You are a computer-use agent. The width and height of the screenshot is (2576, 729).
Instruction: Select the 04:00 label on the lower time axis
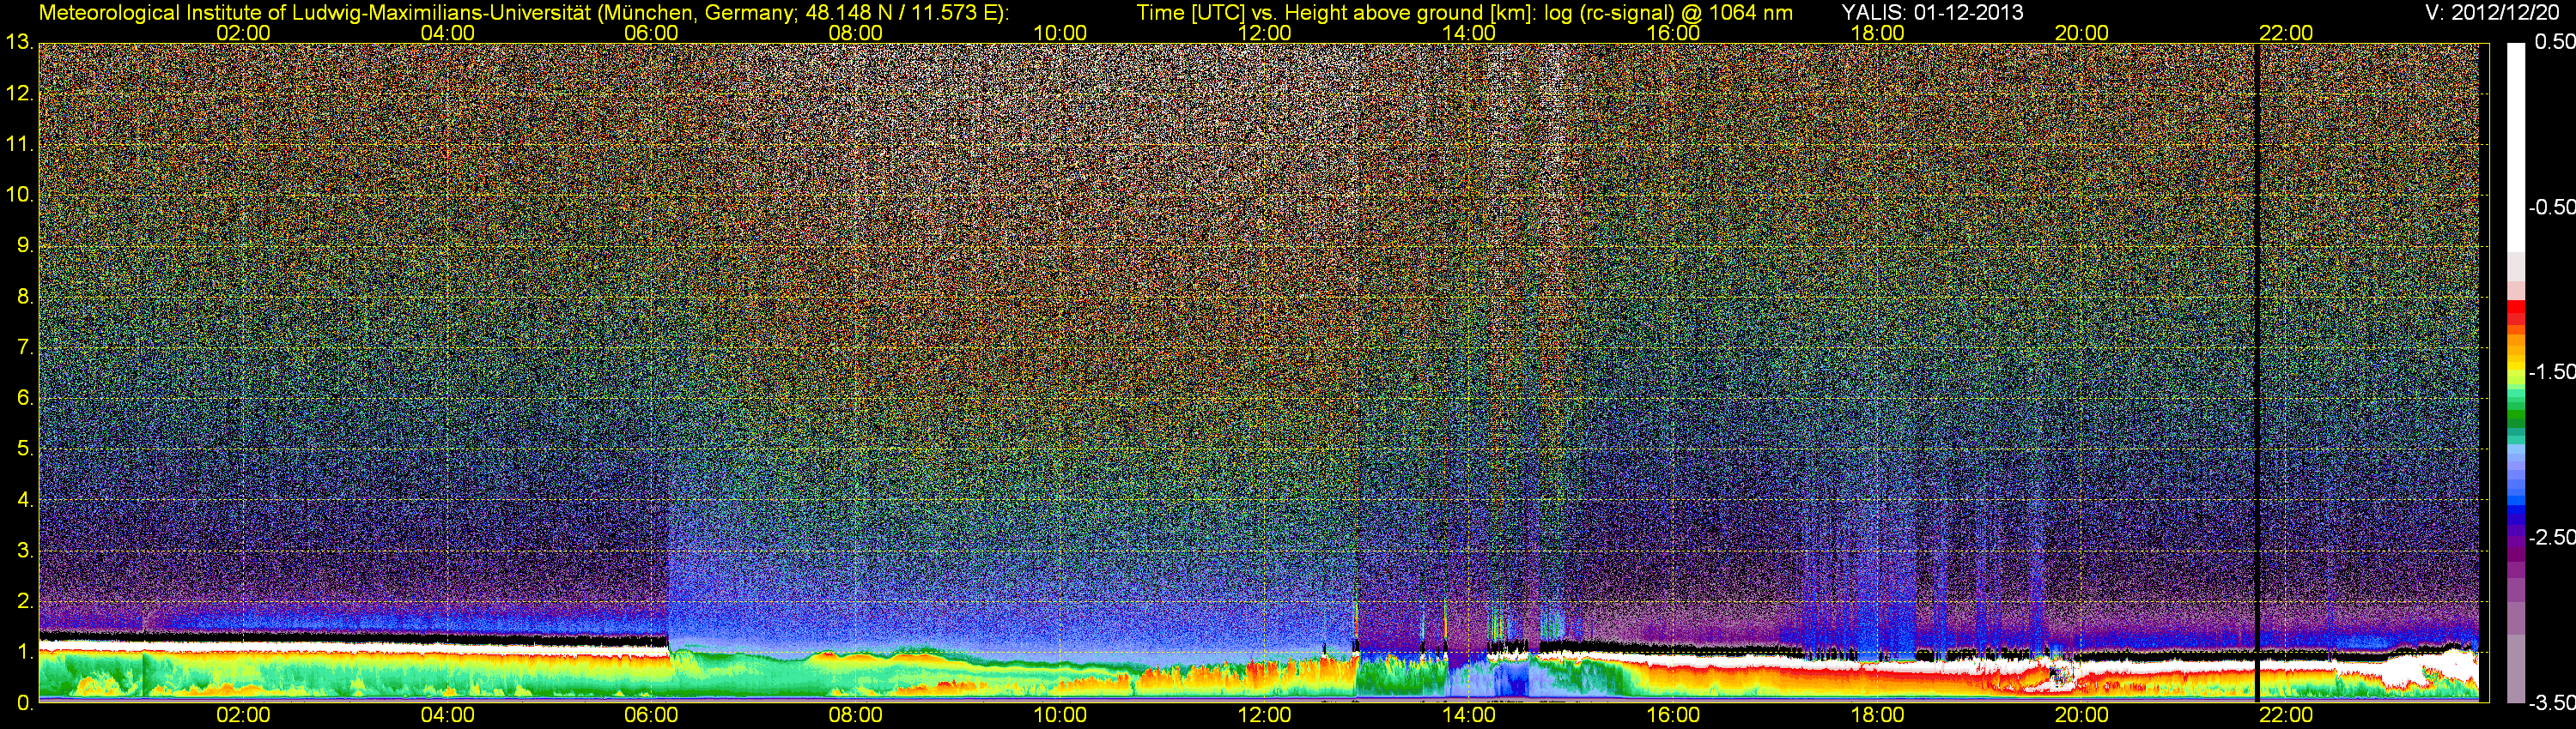(447, 715)
